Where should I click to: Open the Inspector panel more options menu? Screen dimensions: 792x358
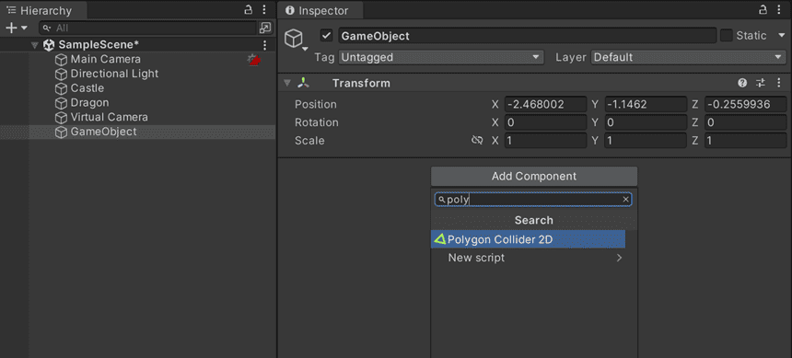(779, 9)
